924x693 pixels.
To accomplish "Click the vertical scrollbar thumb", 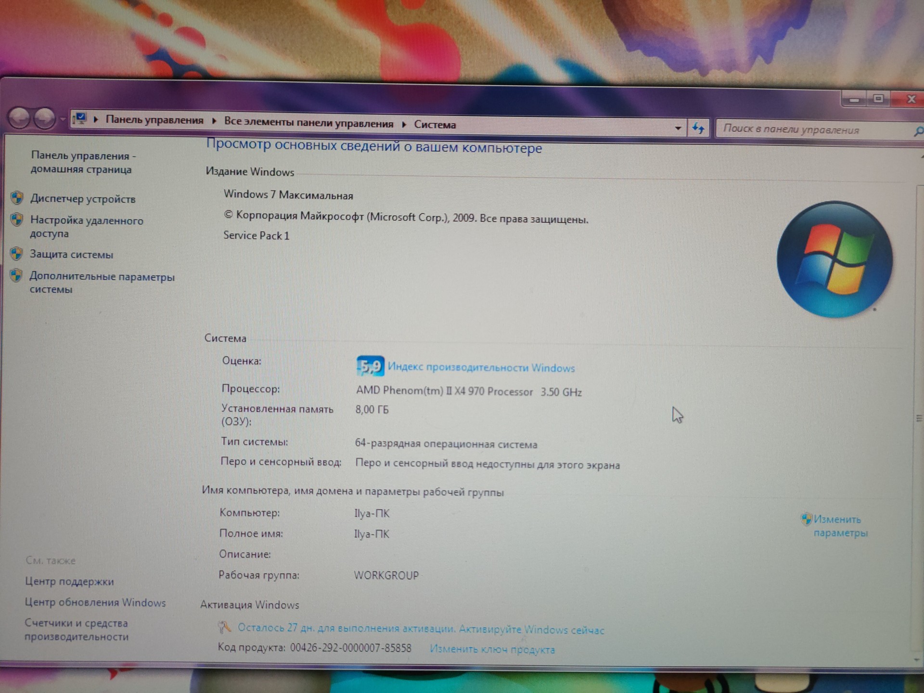I will tap(919, 418).
